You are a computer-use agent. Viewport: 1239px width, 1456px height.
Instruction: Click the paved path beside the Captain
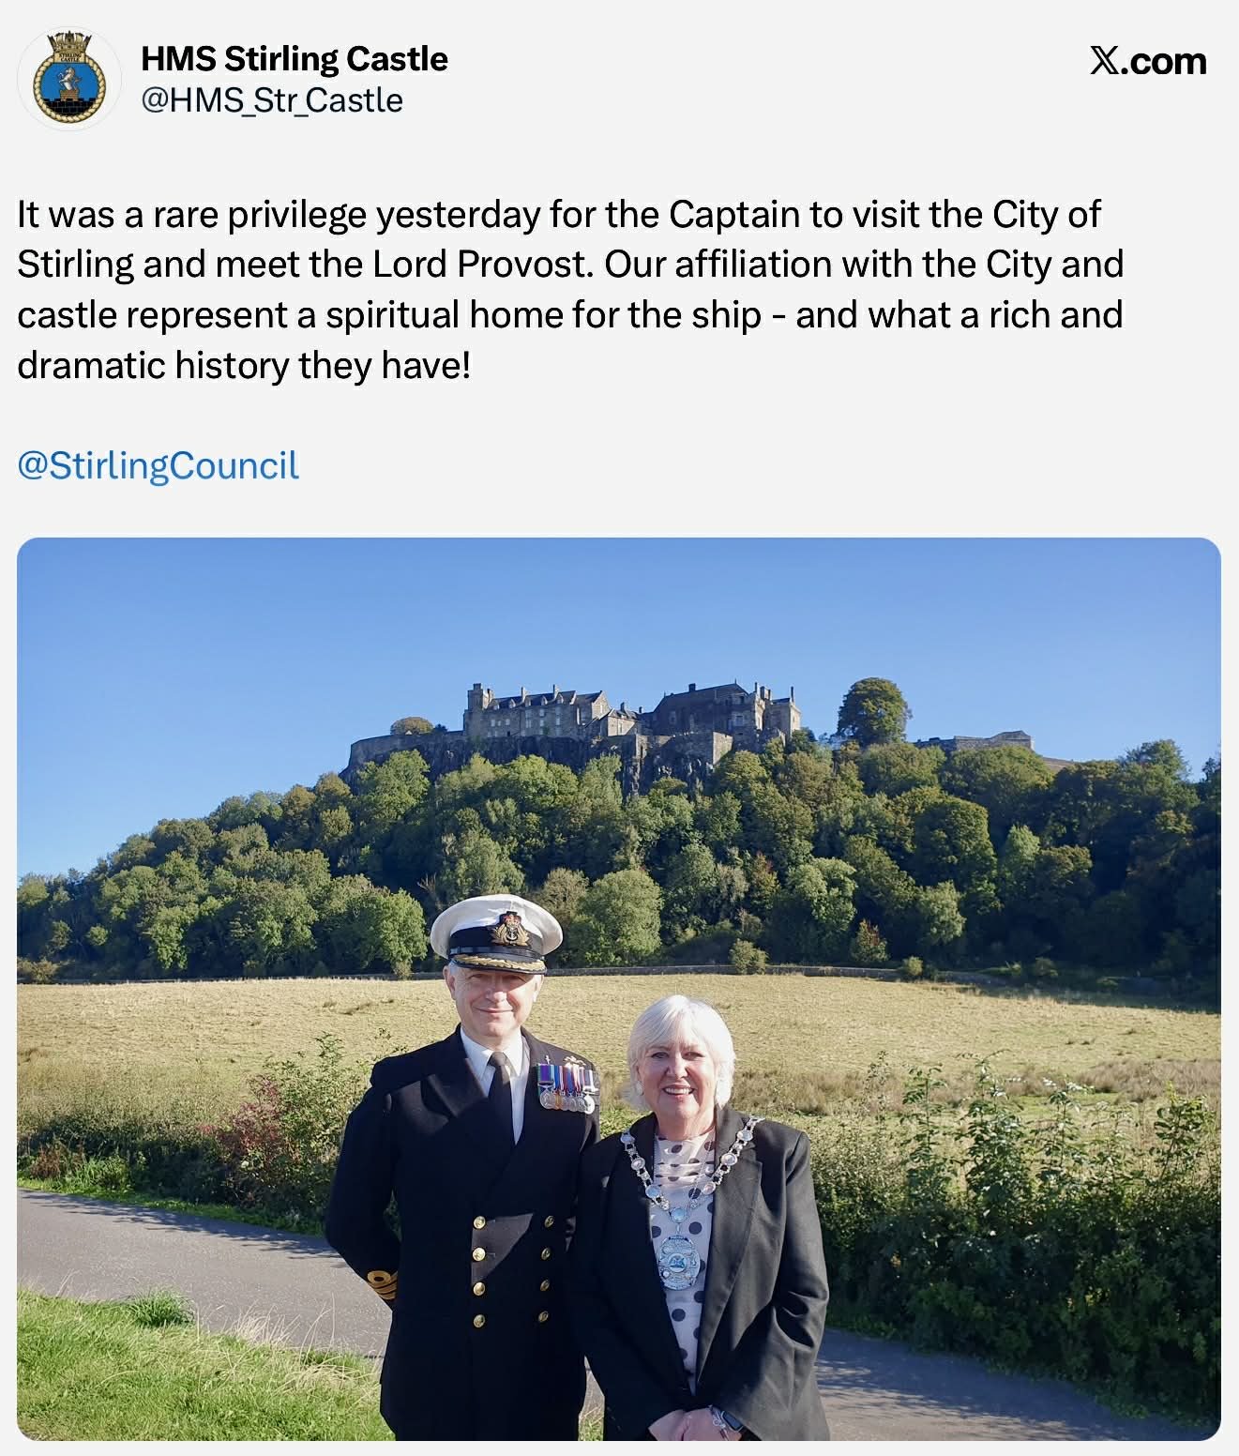point(188,1257)
